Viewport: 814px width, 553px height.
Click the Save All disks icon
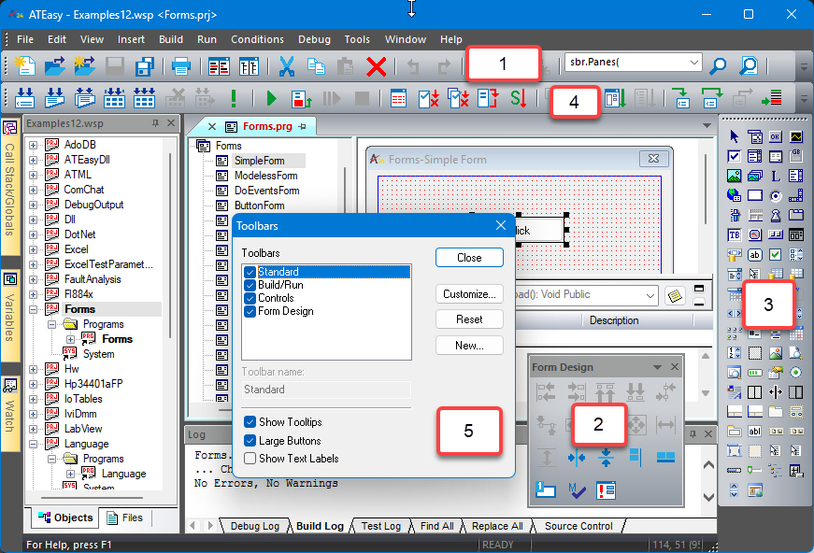(x=145, y=65)
